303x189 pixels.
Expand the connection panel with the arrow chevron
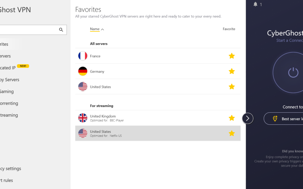point(247,118)
